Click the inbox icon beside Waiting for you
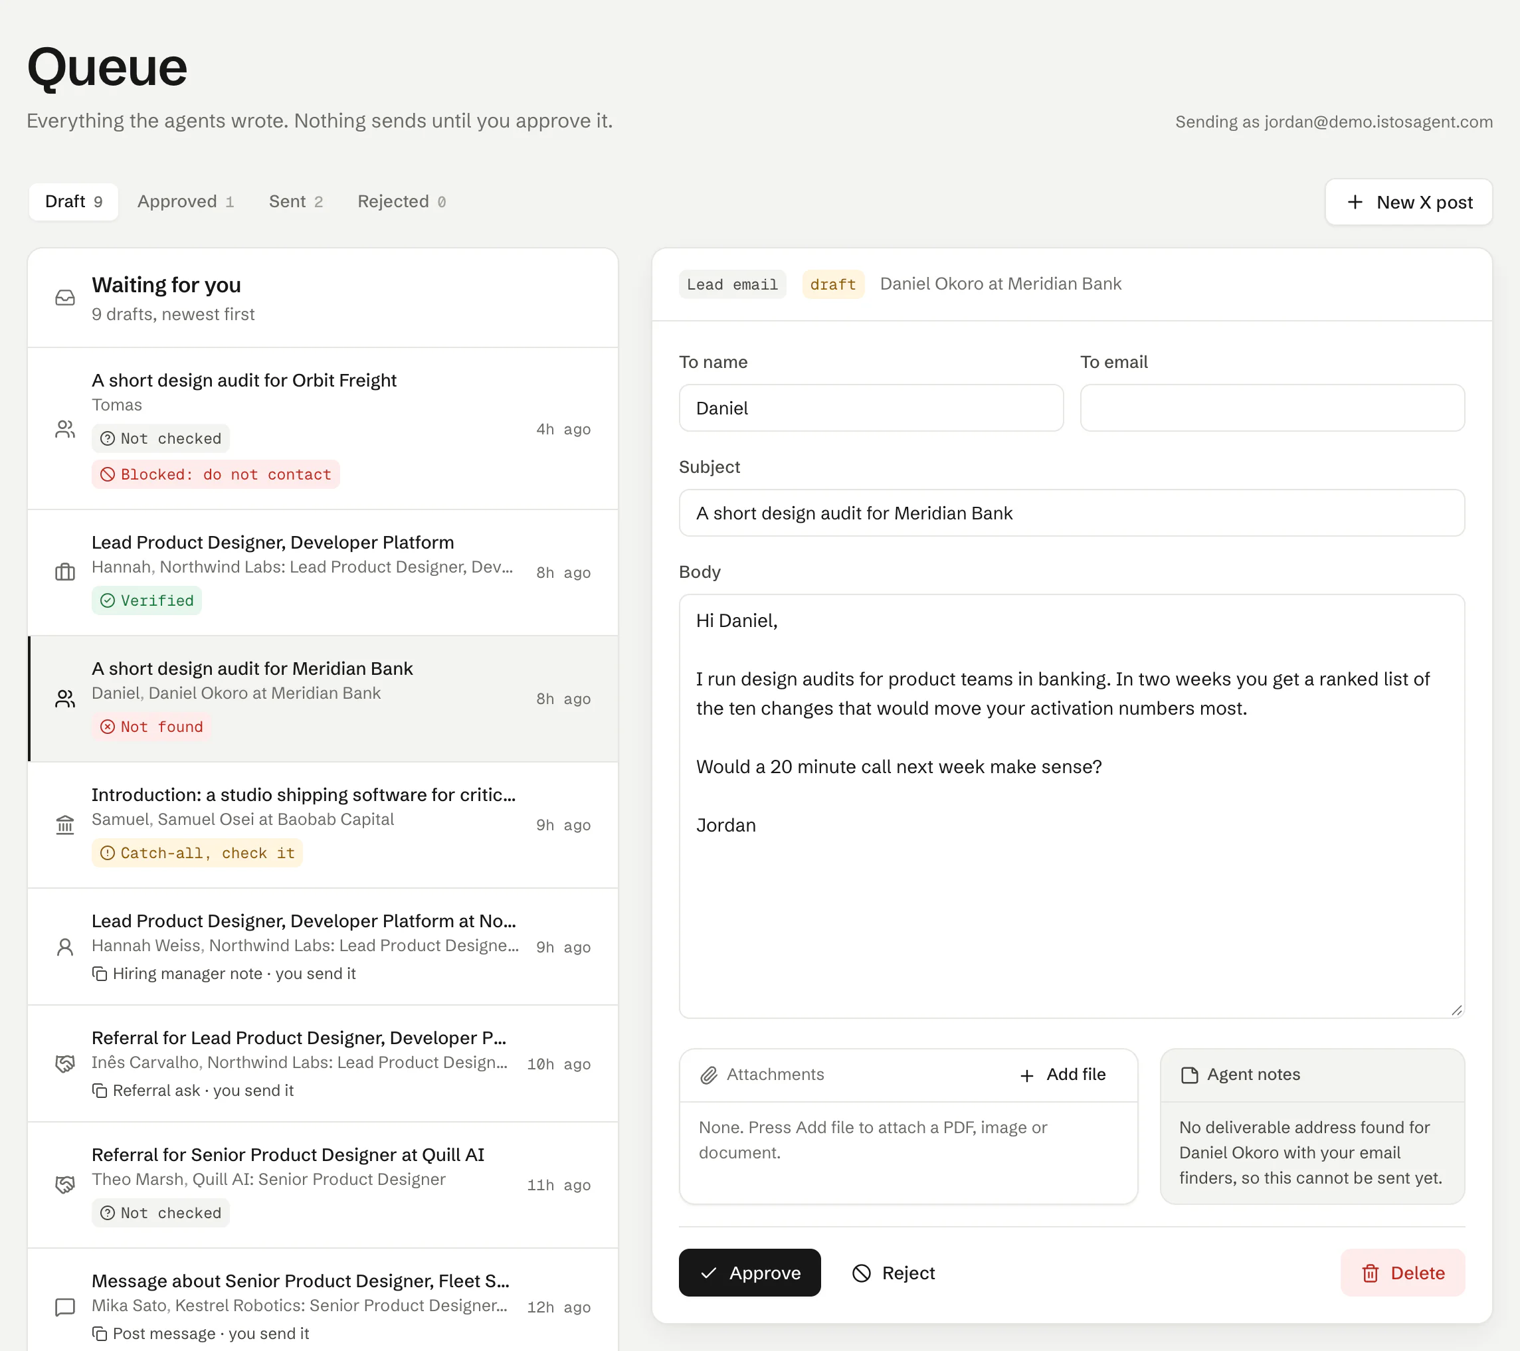This screenshot has height=1351, width=1520. 66,298
